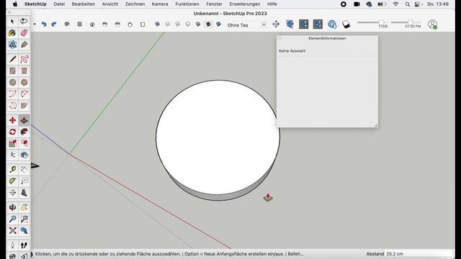This screenshot has height=259, width=461.
Task: Open the user account icon
Action: tap(432, 24)
